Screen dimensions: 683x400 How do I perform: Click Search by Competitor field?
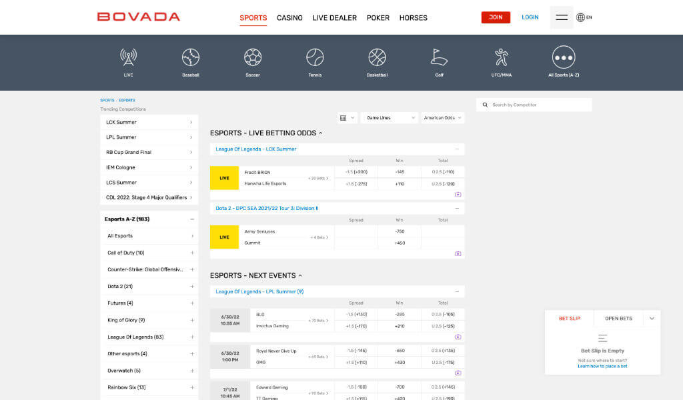click(x=534, y=105)
